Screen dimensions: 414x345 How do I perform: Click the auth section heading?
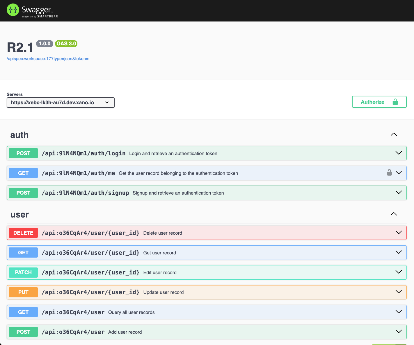point(19,134)
